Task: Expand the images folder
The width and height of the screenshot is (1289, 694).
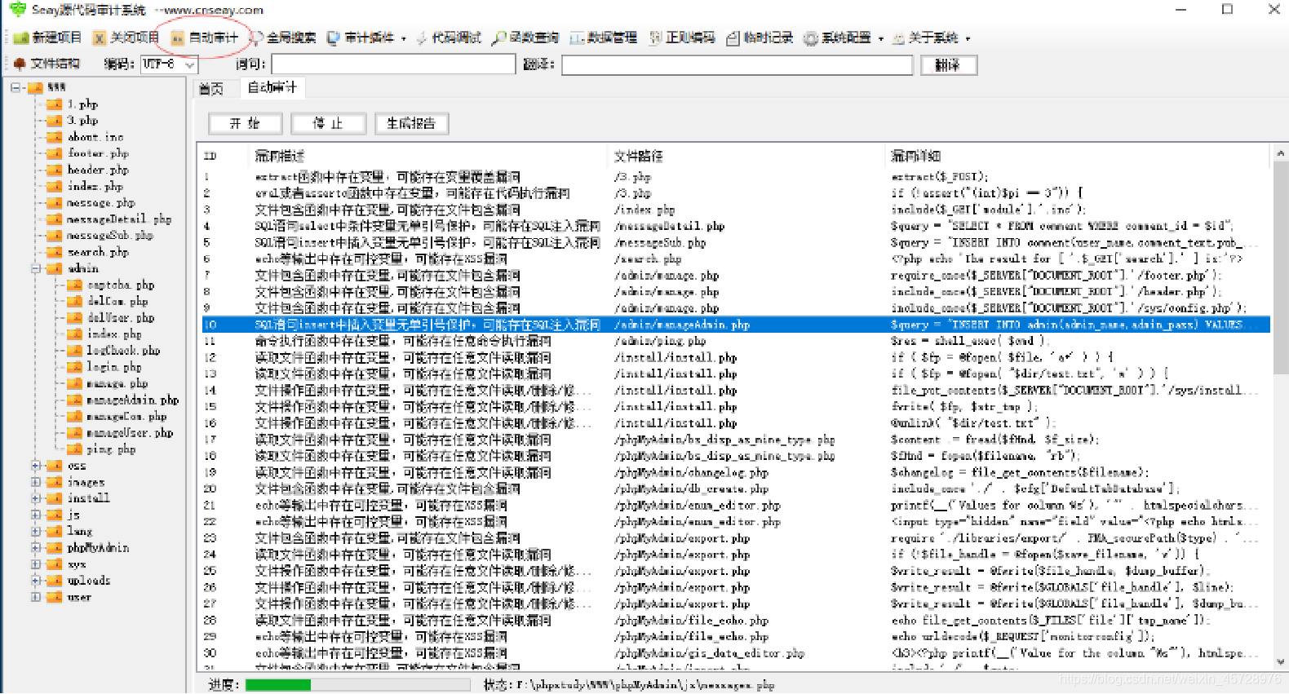Action: pyautogui.click(x=36, y=482)
